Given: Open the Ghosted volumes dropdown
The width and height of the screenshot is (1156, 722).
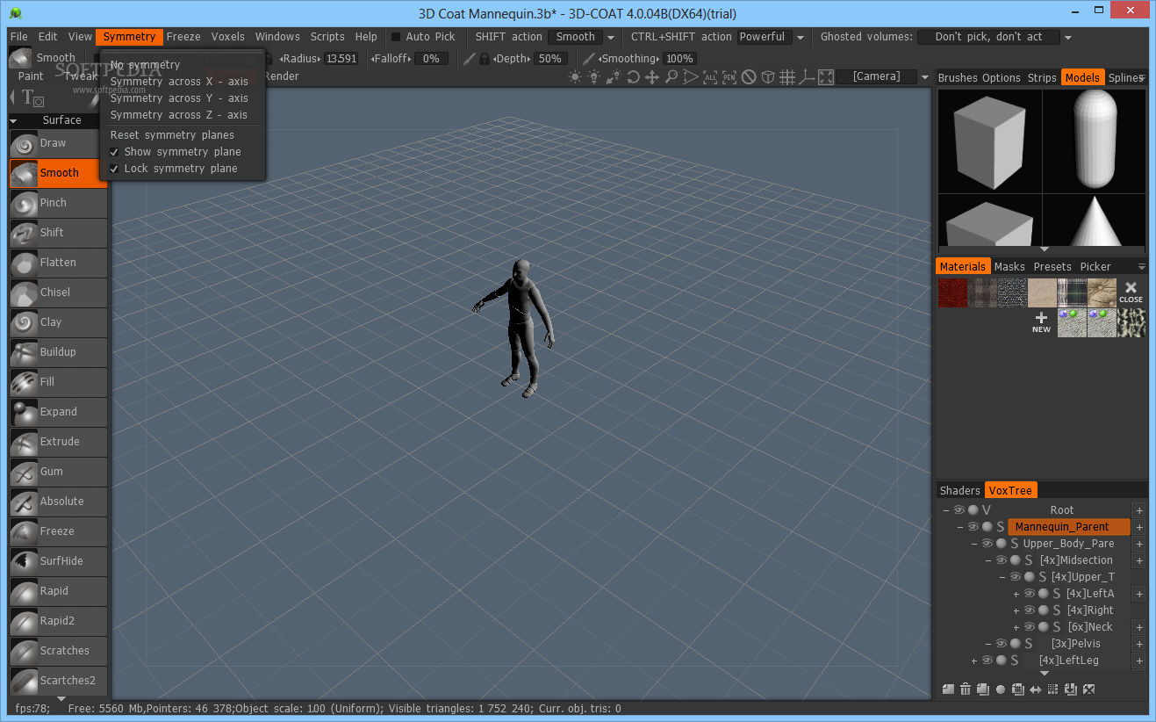Looking at the screenshot, I should (x=1068, y=38).
